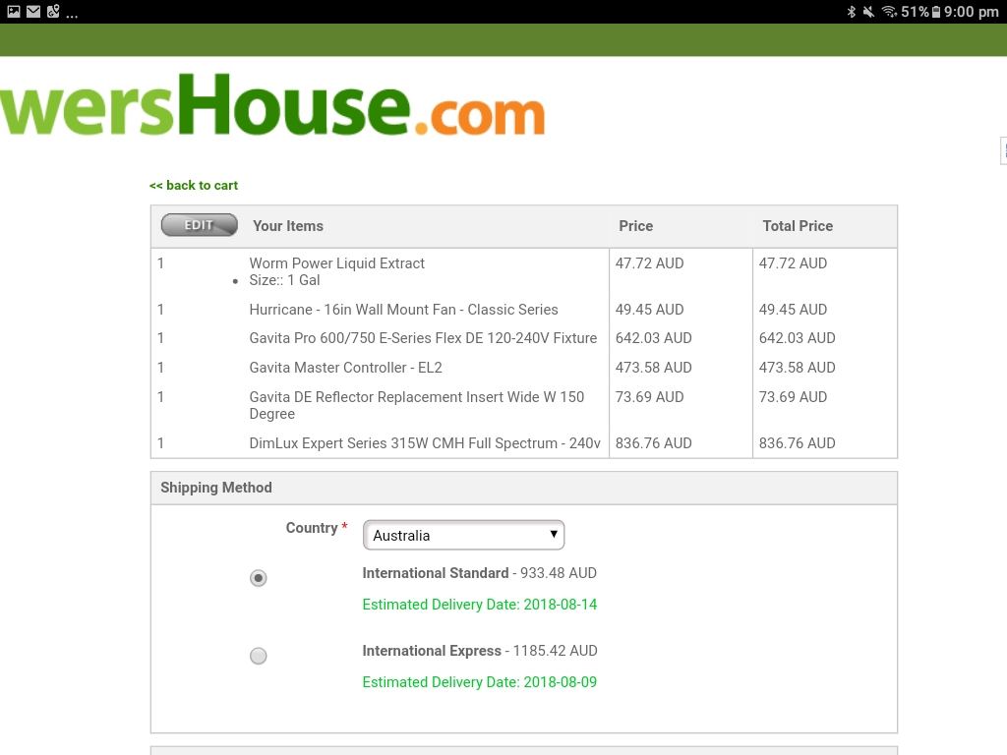This screenshot has width=1007, height=755.
Task: Click the Worm Power Liquid Extract item
Action: [x=336, y=263]
